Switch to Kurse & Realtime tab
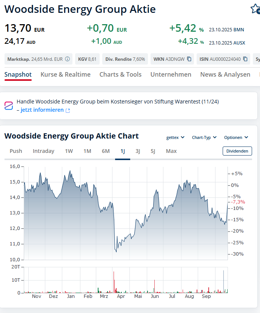This screenshot has height=313, width=260. click(x=66, y=74)
